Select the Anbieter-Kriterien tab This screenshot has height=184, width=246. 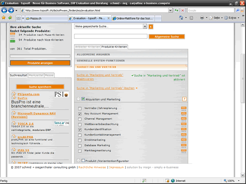87,47
